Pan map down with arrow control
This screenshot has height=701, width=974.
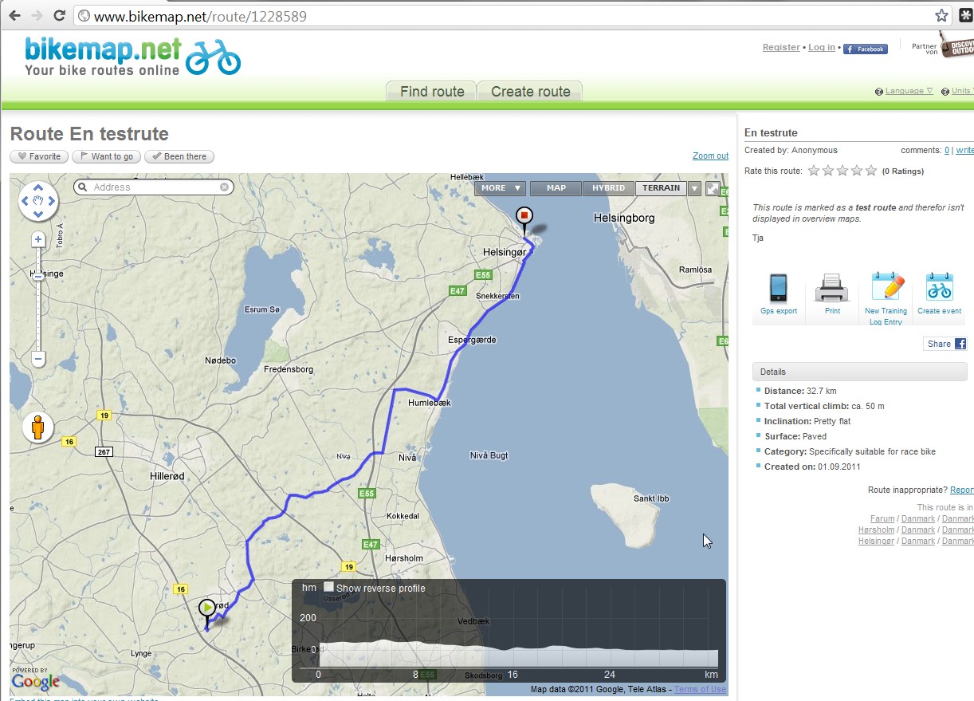coord(38,214)
